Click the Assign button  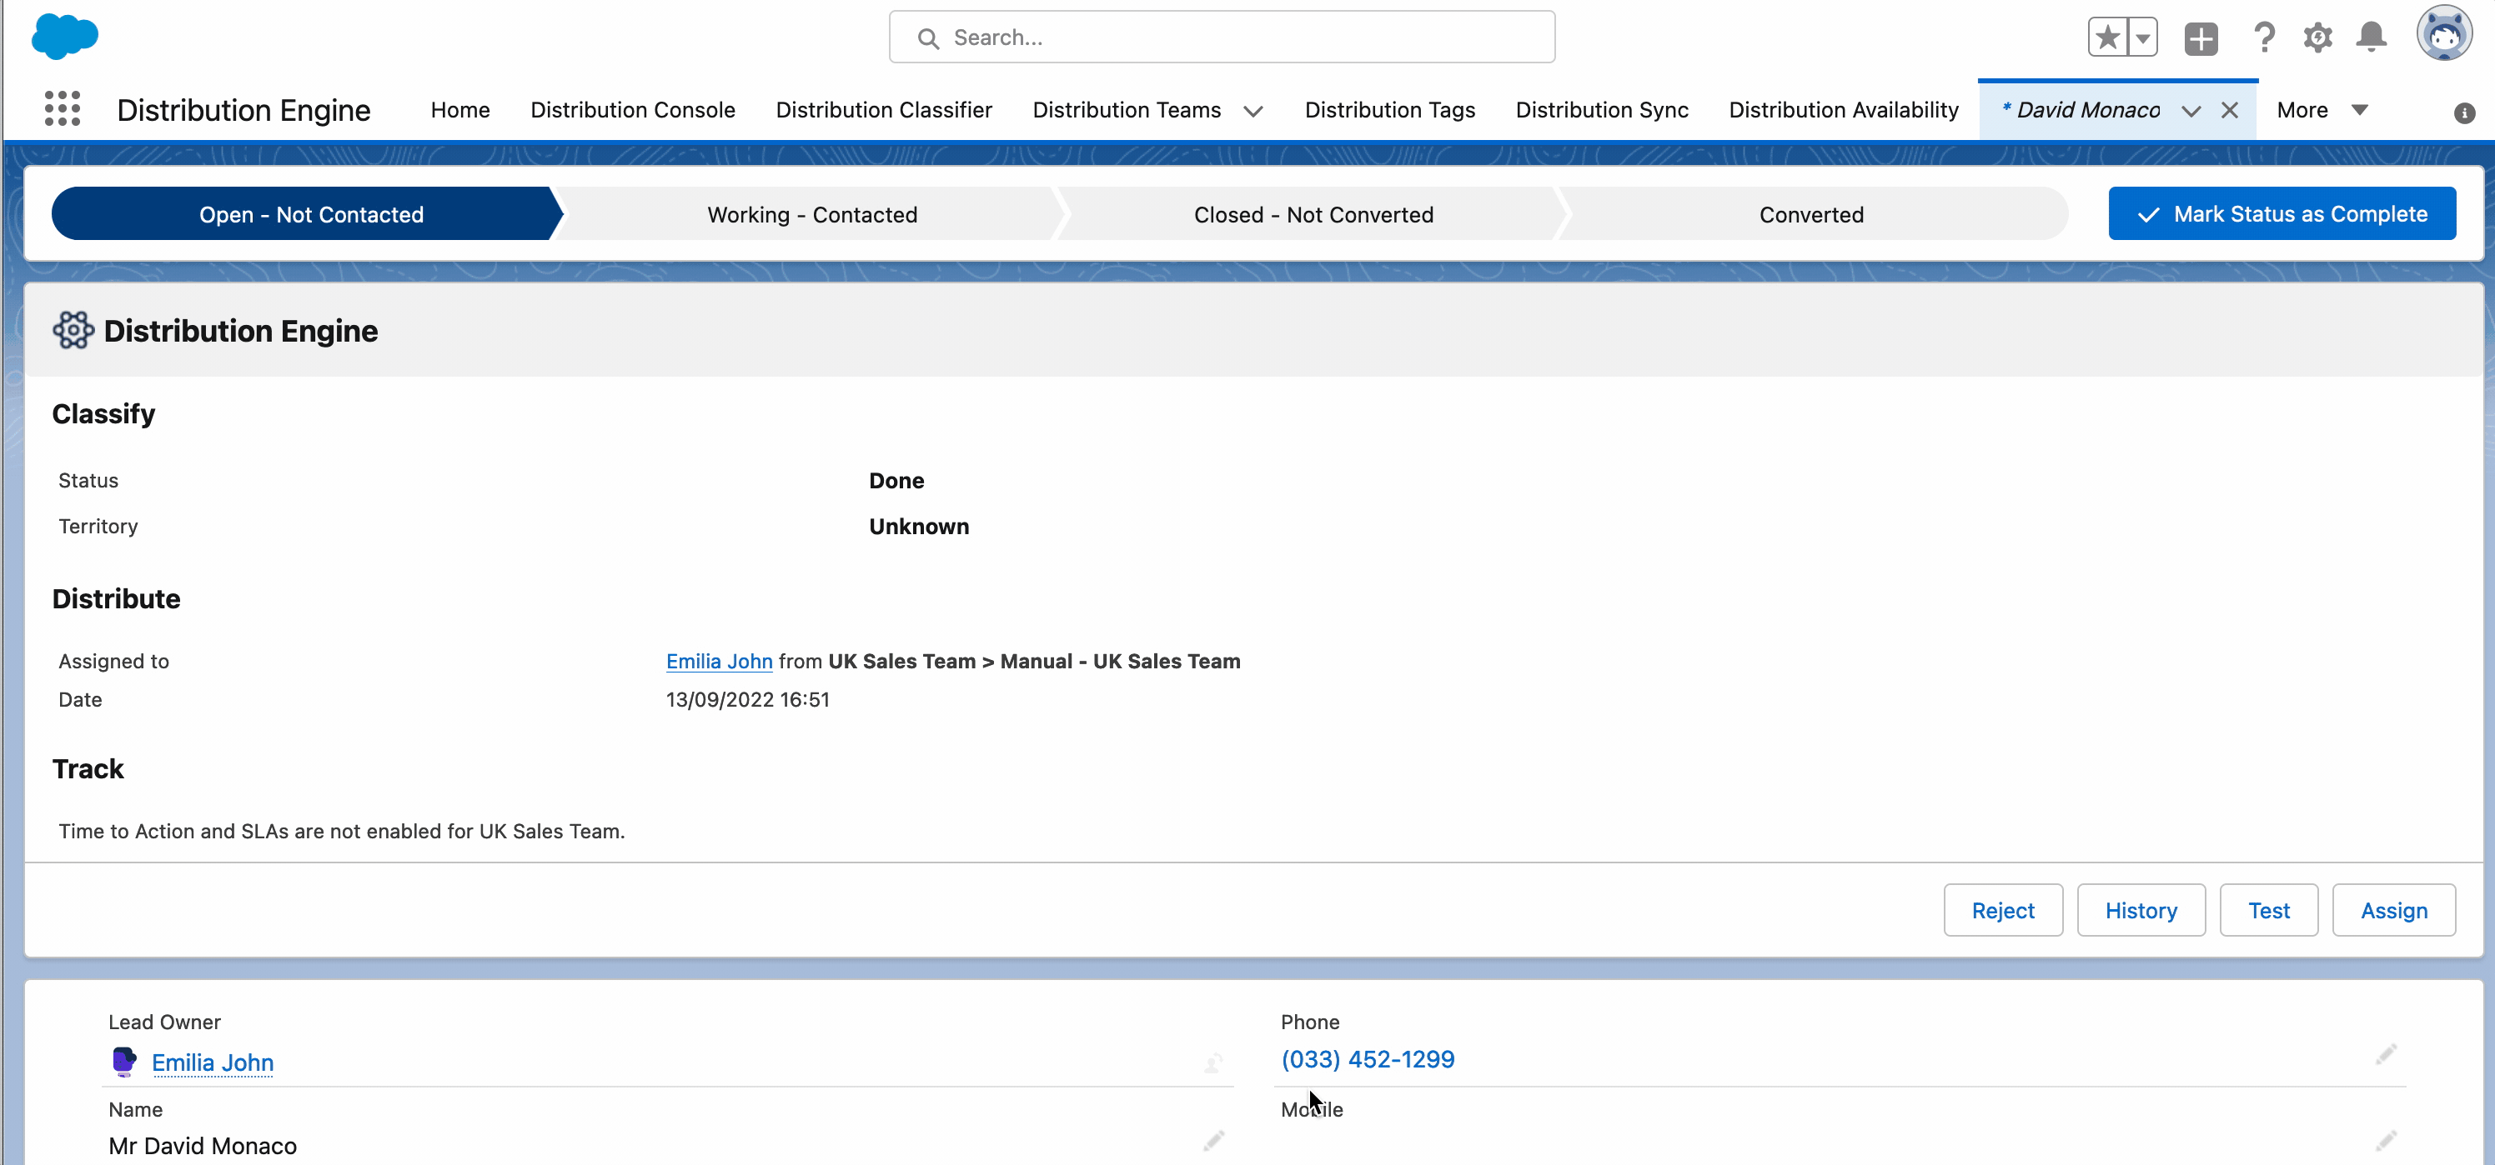point(2393,909)
